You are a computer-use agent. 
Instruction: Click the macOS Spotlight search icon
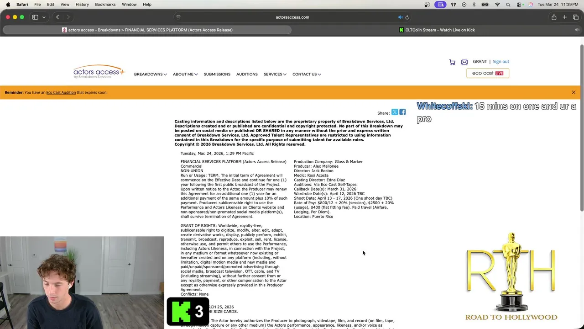(x=508, y=5)
